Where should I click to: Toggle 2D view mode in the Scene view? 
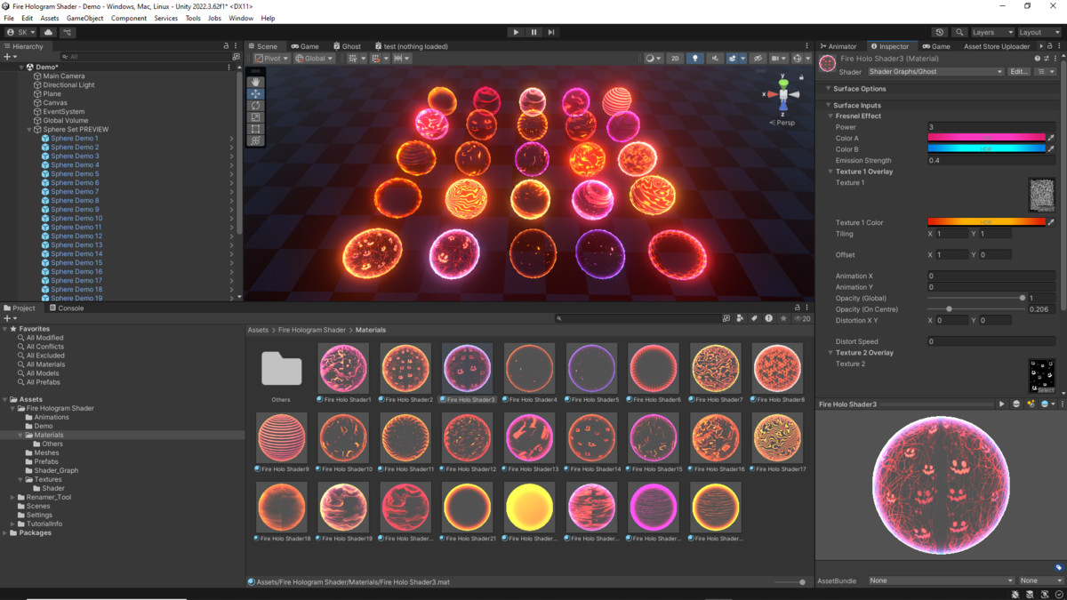point(676,58)
